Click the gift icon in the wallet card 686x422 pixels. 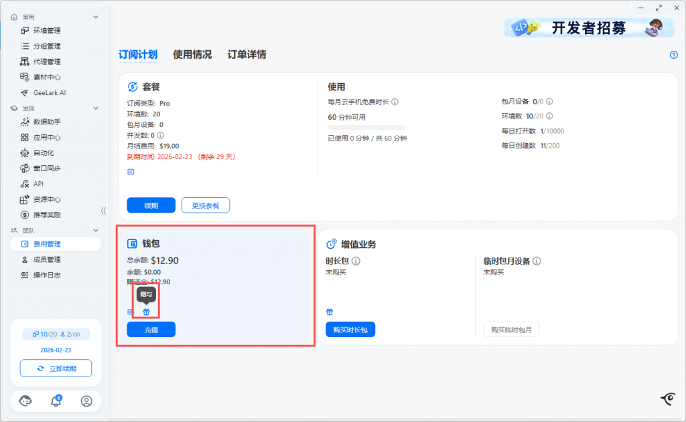tap(147, 312)
